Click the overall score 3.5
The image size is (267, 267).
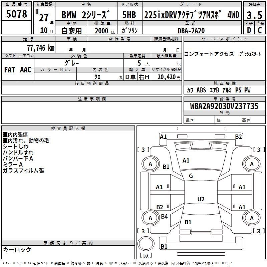click(254, 15)
